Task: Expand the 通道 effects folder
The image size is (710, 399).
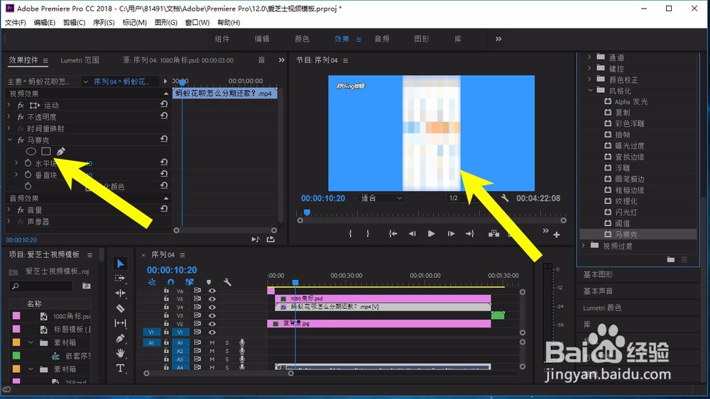Action: (x=589, y=57)
